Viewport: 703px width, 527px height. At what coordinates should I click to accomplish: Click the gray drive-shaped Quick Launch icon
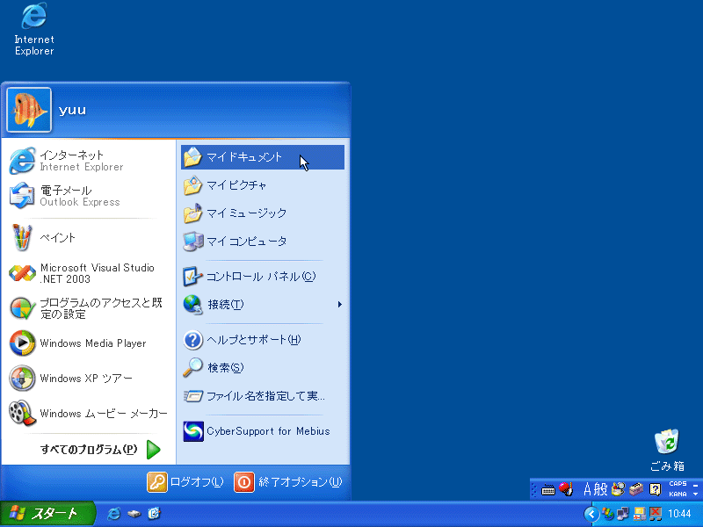(x=134, y=514)
